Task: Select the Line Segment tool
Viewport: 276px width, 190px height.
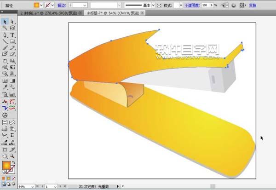Action: [x=5, y=41]
